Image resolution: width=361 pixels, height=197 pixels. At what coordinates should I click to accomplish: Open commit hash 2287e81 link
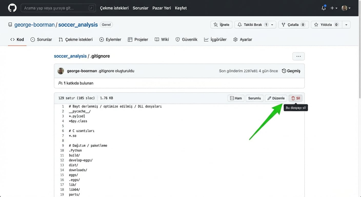point(250,71)
